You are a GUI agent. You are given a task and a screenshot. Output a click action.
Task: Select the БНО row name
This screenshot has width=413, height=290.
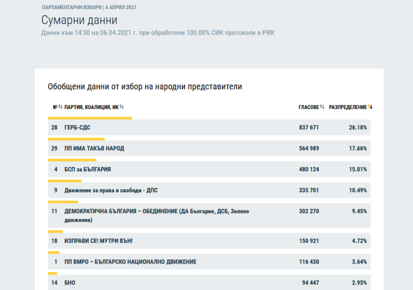click(70, 282)
